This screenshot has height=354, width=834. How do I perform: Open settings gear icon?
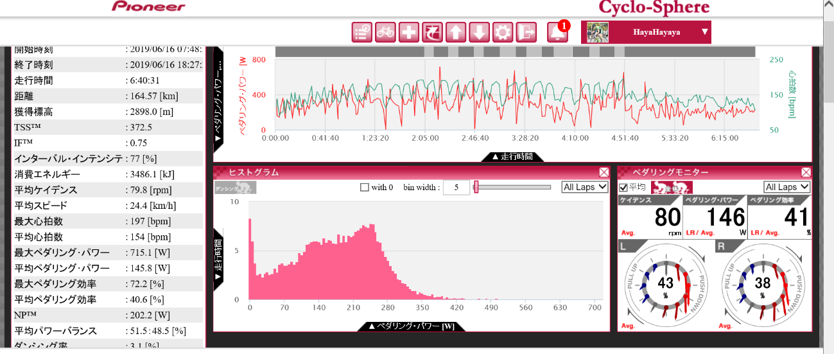(x=502, y=32)
